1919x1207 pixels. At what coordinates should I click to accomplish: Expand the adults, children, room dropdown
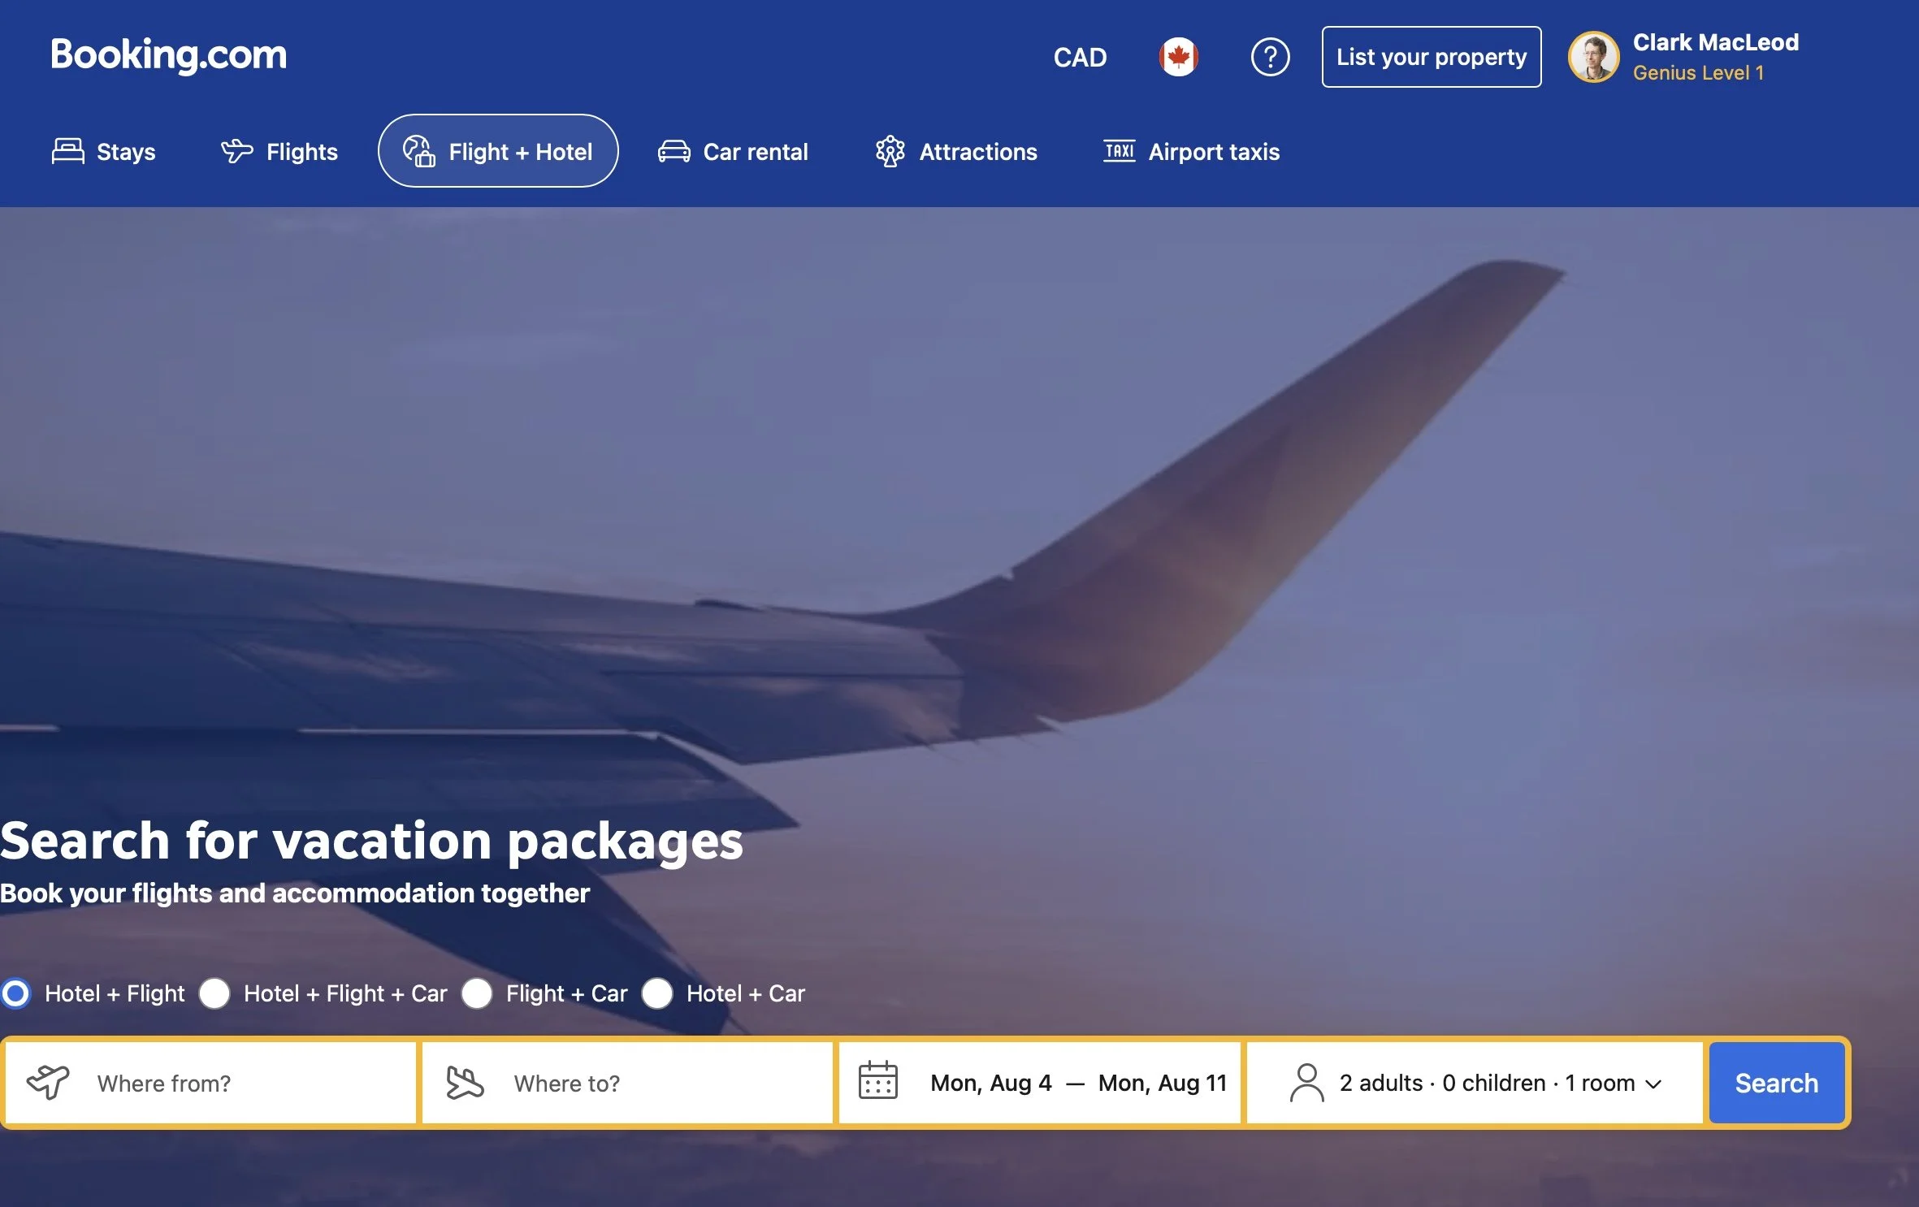(1475, 1083)
